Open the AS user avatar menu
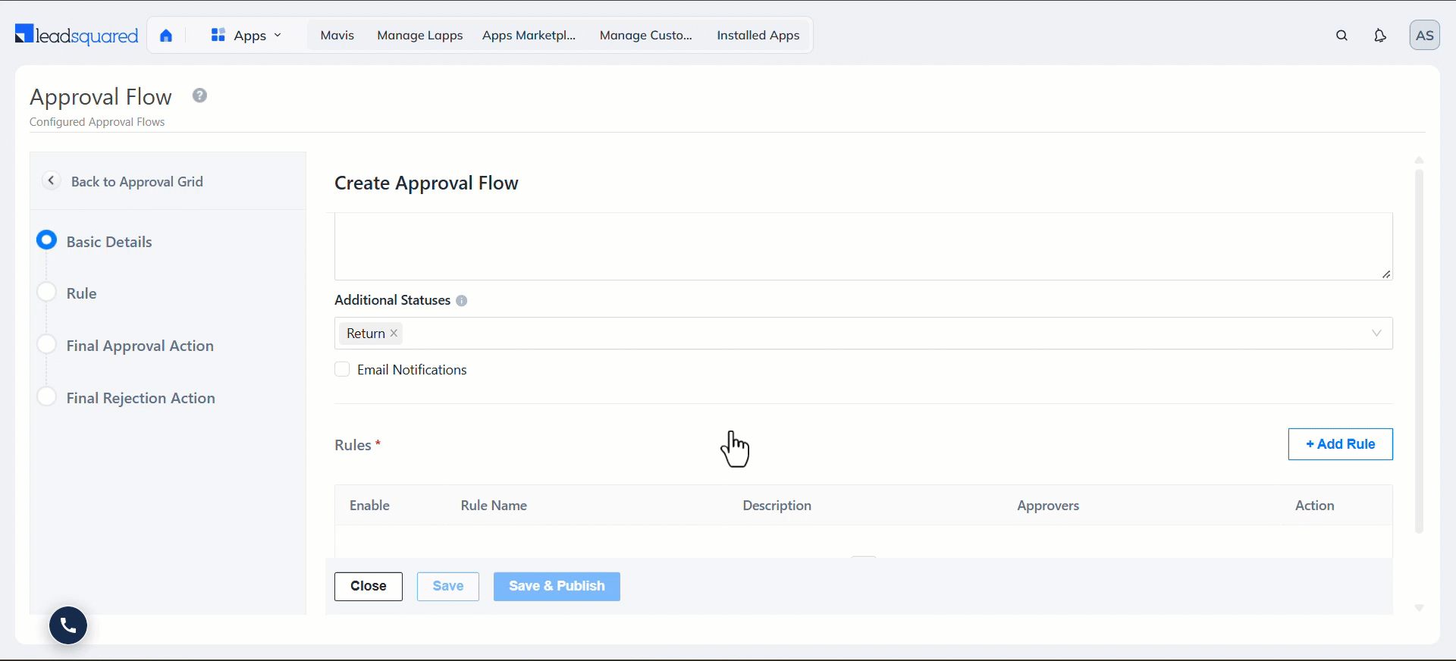This screenshot has width=1456, height=661. (1424, 36)
